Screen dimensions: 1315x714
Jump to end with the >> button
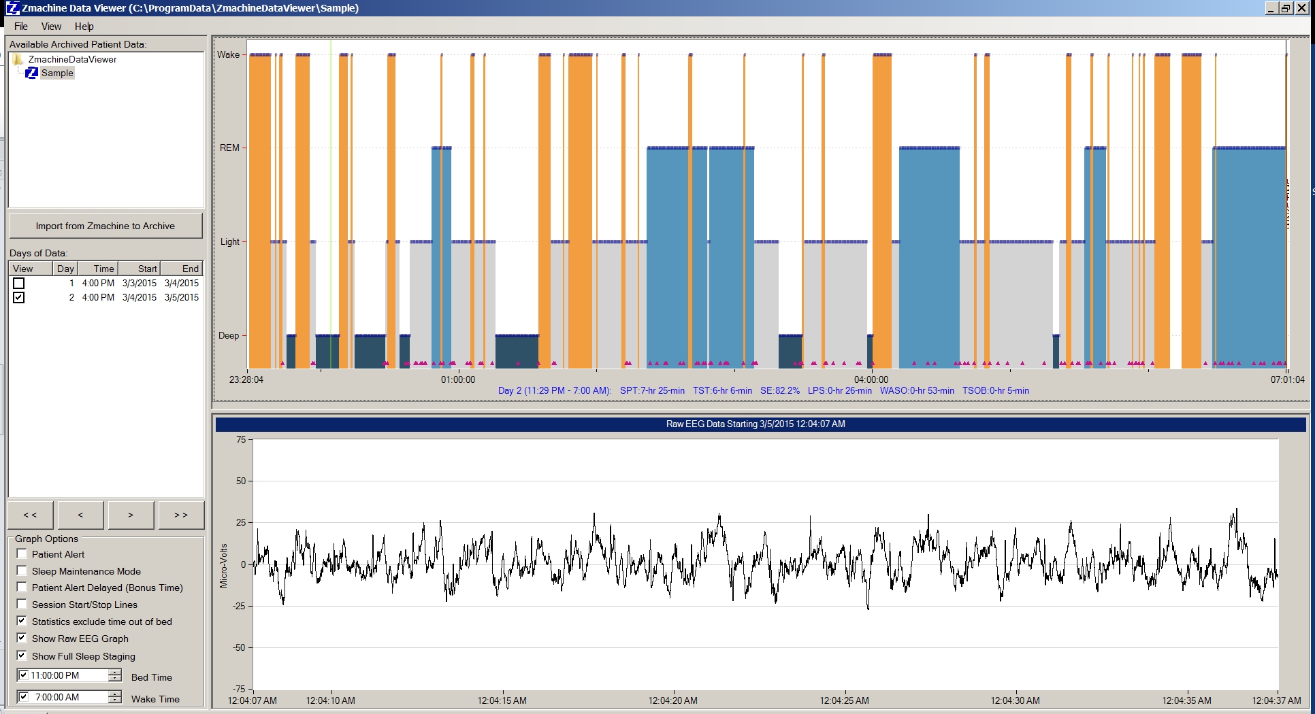click(181, 515)
